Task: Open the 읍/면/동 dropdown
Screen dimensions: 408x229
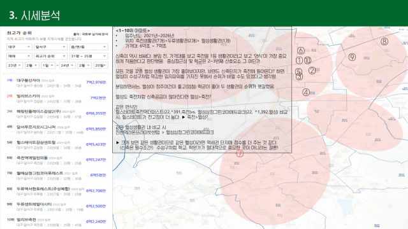Action: 89,46
